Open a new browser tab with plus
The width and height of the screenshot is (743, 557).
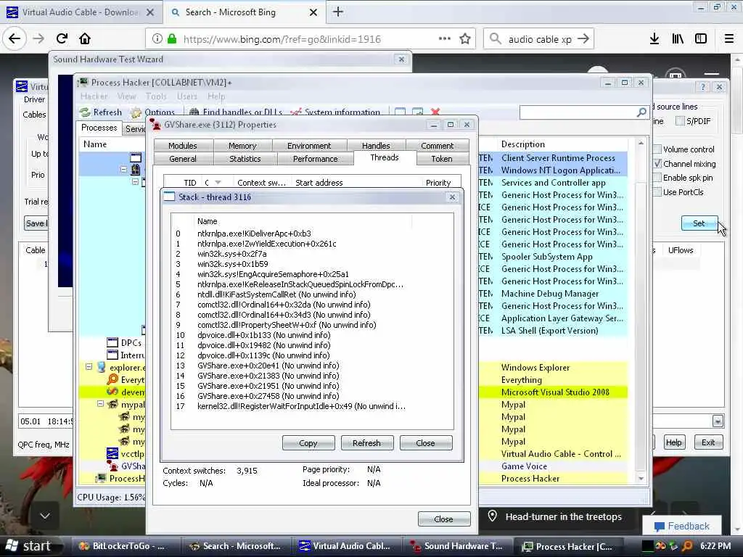click(x=338, y=12)
